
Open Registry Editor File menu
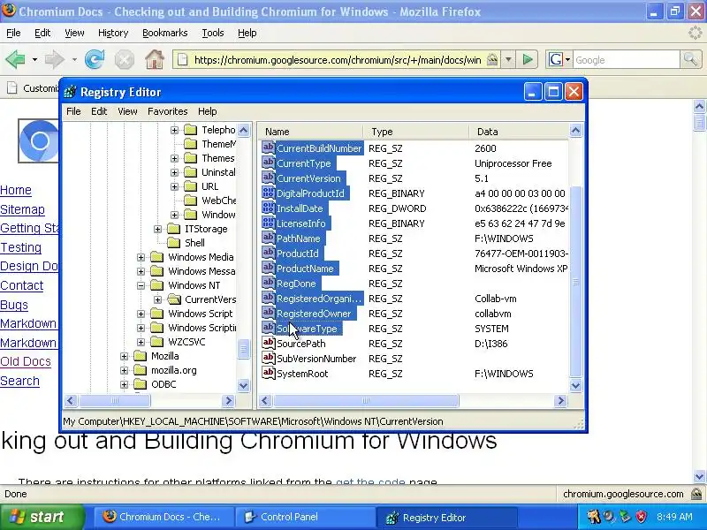[x=73, y=111]
